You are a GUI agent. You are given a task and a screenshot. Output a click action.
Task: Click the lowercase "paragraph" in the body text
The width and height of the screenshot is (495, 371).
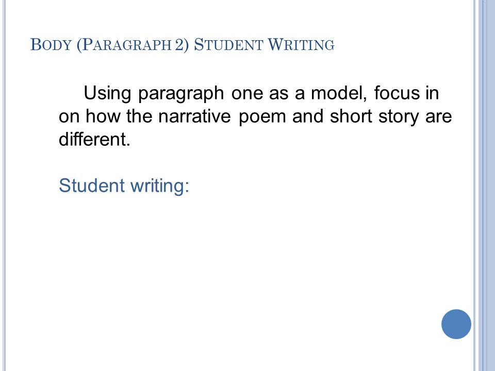coord(181,94)
